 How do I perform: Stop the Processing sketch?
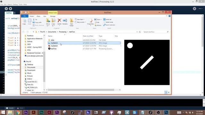coord(11,9)
